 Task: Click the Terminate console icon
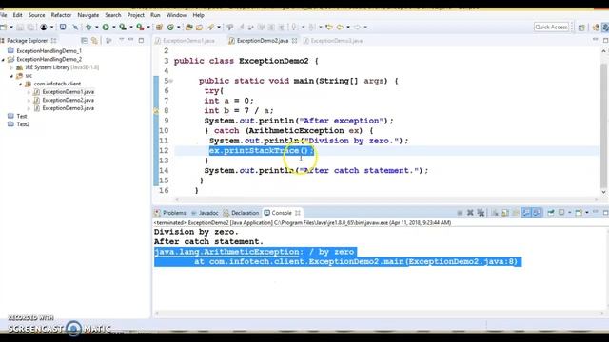460,213
